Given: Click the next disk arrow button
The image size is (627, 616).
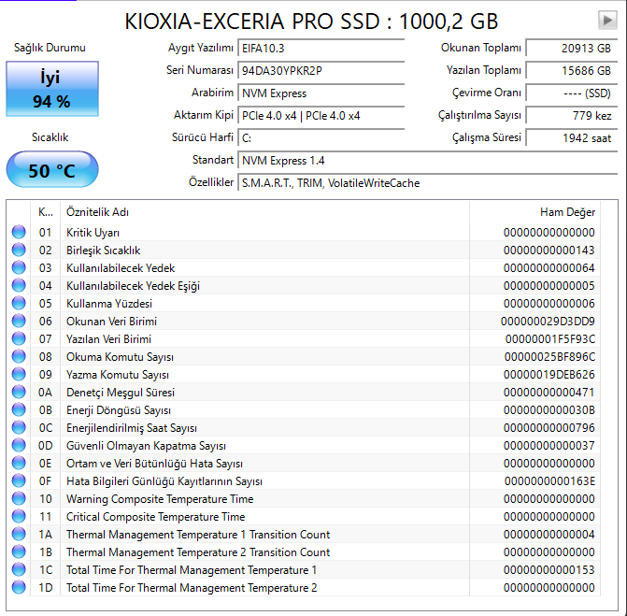Looking at the screenshot, I should pyautogui.click(x=607, y=20).
